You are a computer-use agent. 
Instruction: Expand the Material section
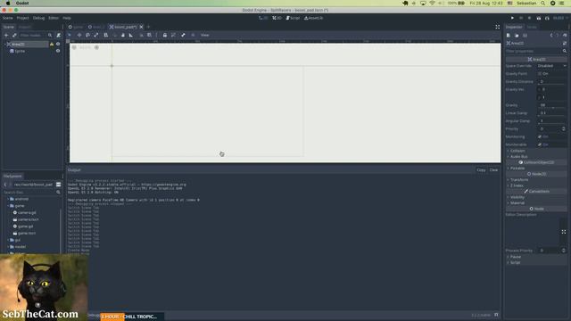point(517,203)
